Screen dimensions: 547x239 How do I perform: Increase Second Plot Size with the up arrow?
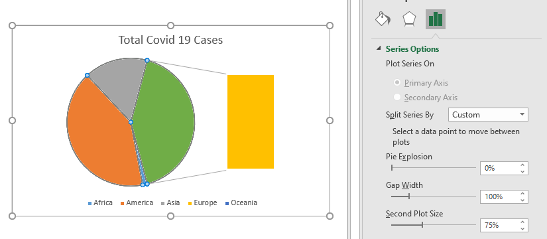pos(522,222)
